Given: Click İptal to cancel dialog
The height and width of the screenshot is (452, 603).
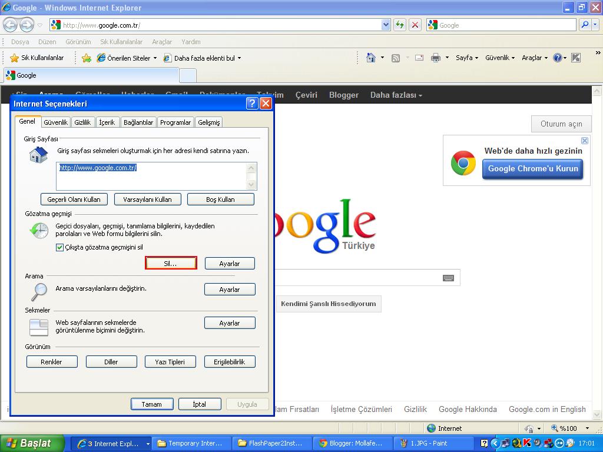Looking at the screenshot, I should point(200,404).
